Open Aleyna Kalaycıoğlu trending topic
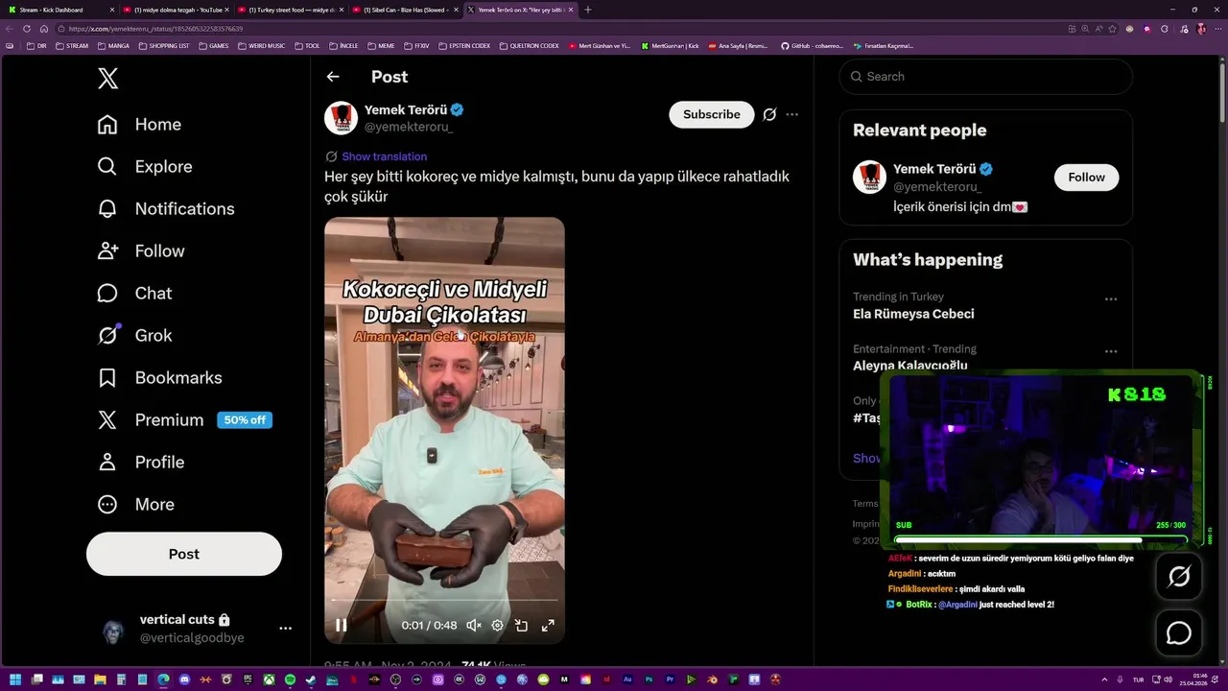The width and height of the screenshot is (1228, 691). pos(909,366)
